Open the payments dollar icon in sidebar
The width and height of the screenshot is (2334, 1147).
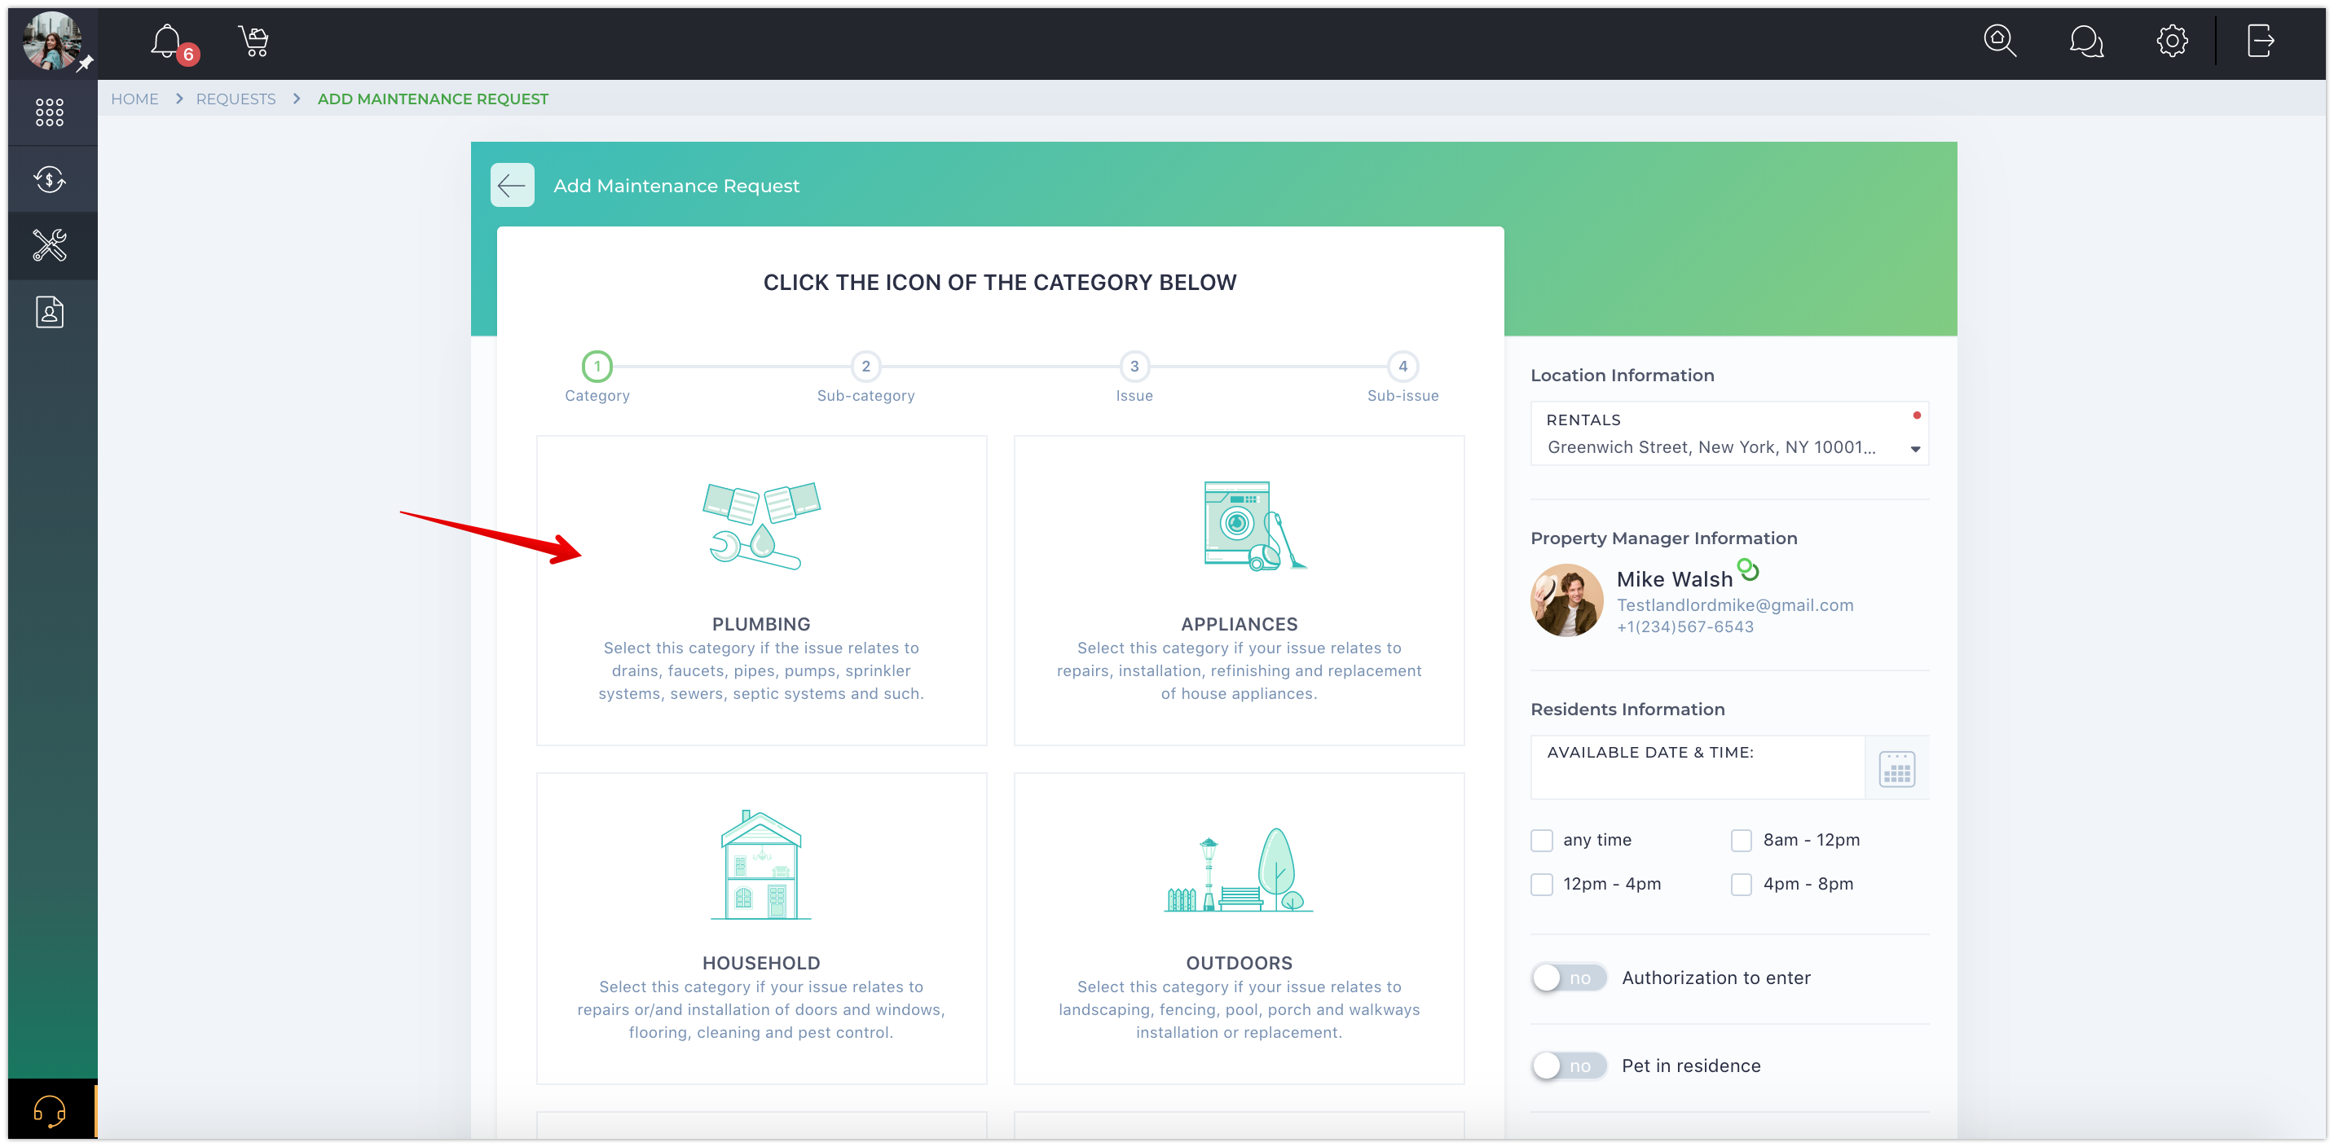coord(50,179)
